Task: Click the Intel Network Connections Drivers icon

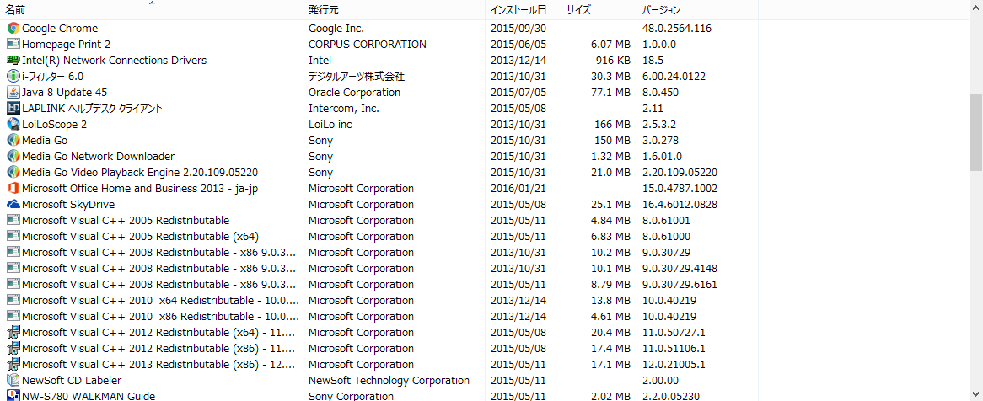Action: click(x=13, y=61)
